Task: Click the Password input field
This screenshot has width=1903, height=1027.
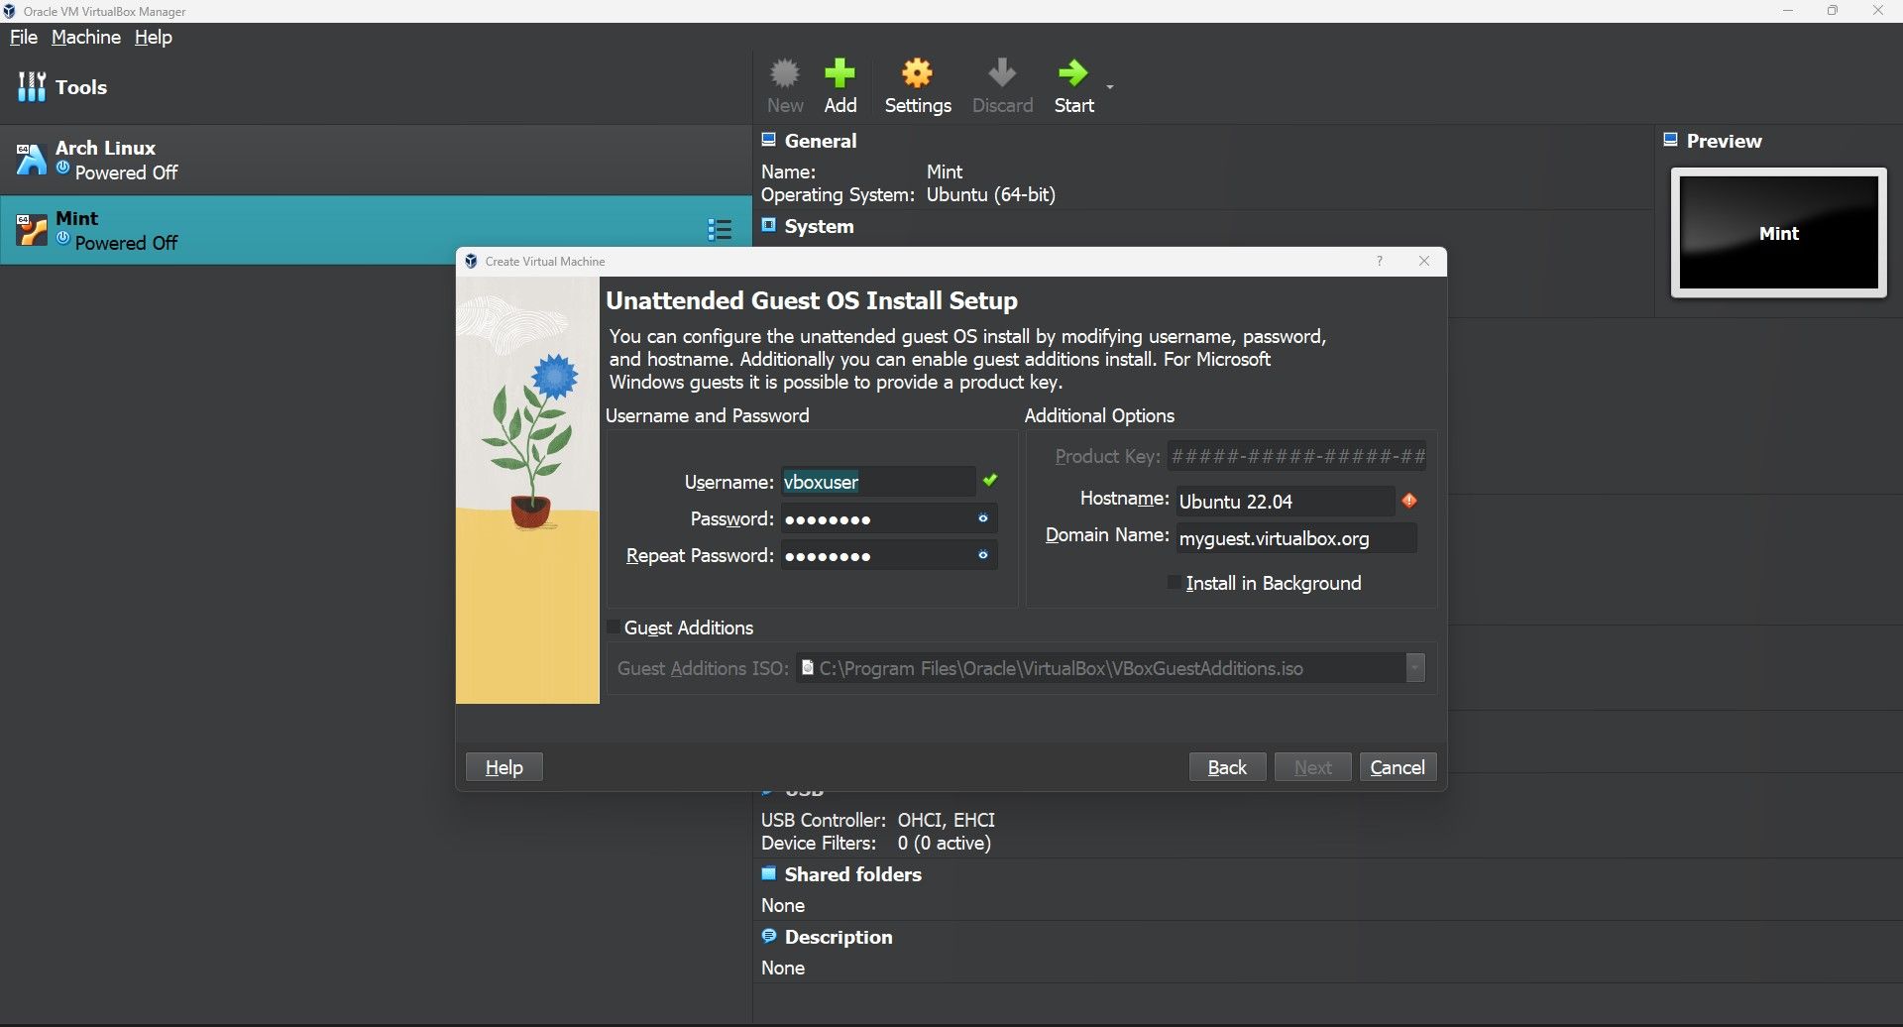Action: (877, 518)
